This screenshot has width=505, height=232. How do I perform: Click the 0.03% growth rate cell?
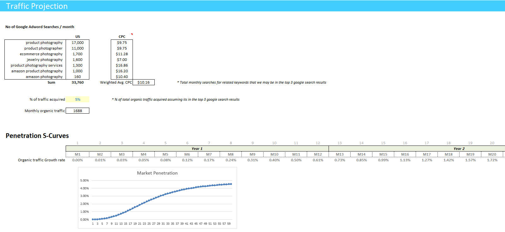click(122, 160)
